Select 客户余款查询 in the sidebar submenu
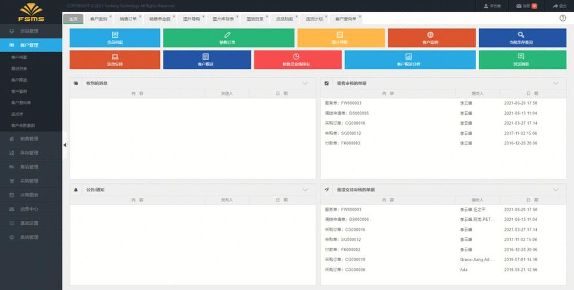 [x=23, y=126]
